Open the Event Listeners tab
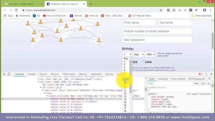 [x=178, y=79]
